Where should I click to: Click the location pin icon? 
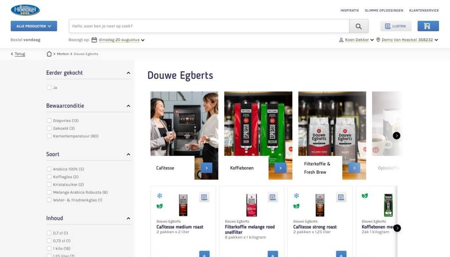[x=378, y=40]
